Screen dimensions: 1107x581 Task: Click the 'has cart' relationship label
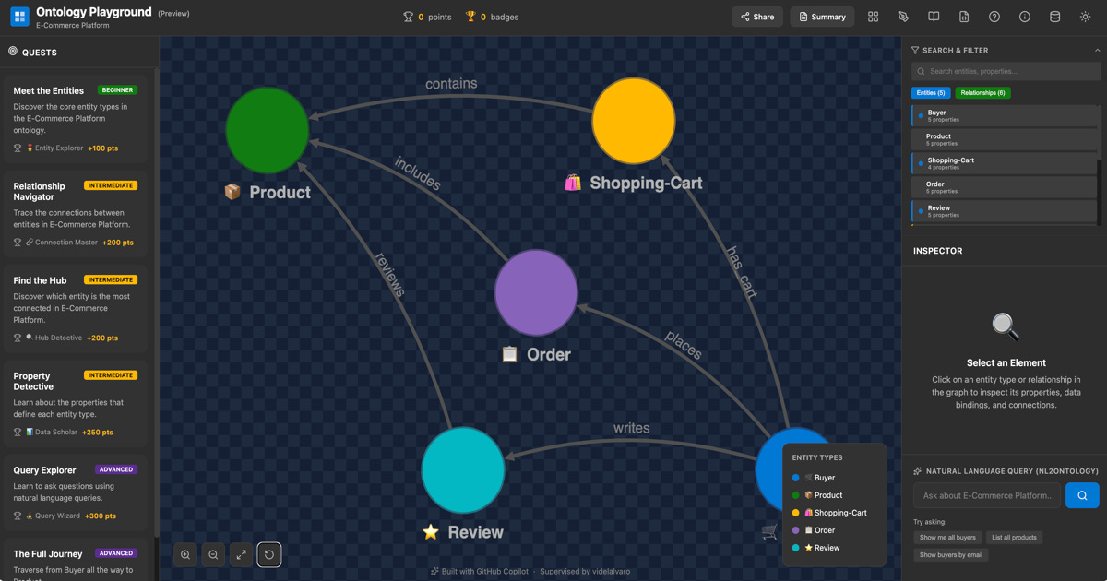click(741, 273)
